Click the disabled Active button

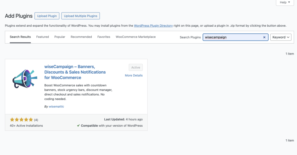[x=136, y=68]
